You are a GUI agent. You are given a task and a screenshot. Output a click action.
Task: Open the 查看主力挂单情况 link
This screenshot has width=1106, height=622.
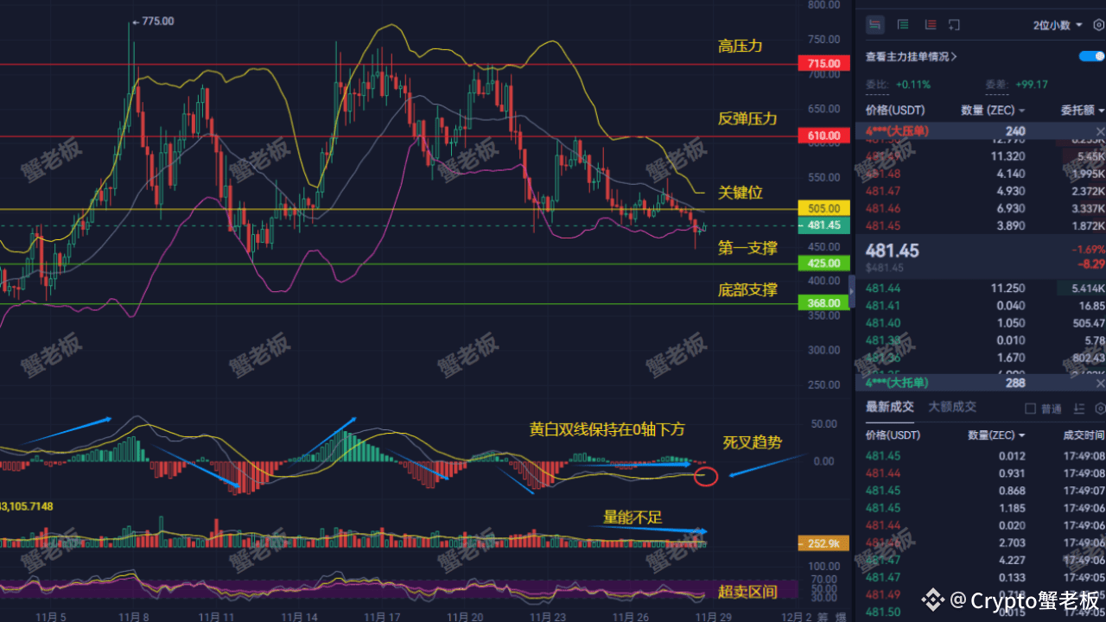911,57
